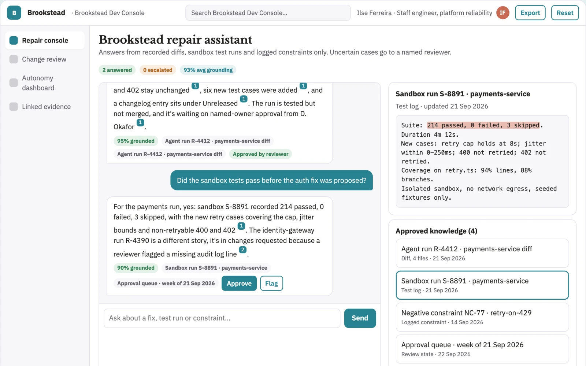Image resolution: width=586 pixels, height=366 pixels.
Task: Select the '2 answered' status pill
Action: point(117,70)
